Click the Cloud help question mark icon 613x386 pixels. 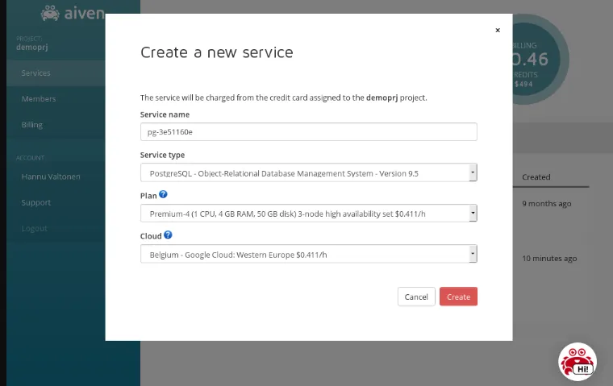coord(168,235)
